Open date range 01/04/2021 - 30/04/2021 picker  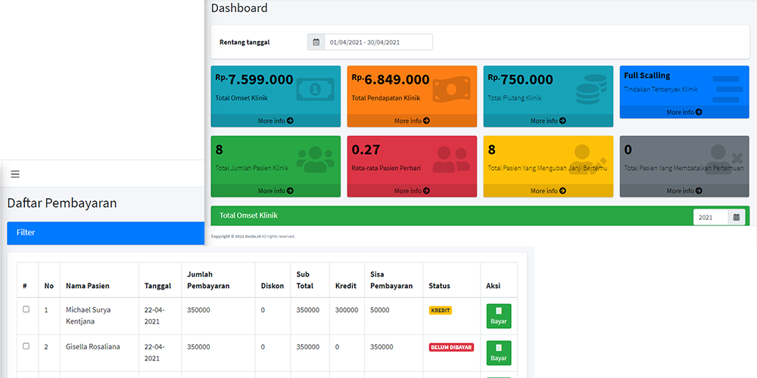point(378,42)
